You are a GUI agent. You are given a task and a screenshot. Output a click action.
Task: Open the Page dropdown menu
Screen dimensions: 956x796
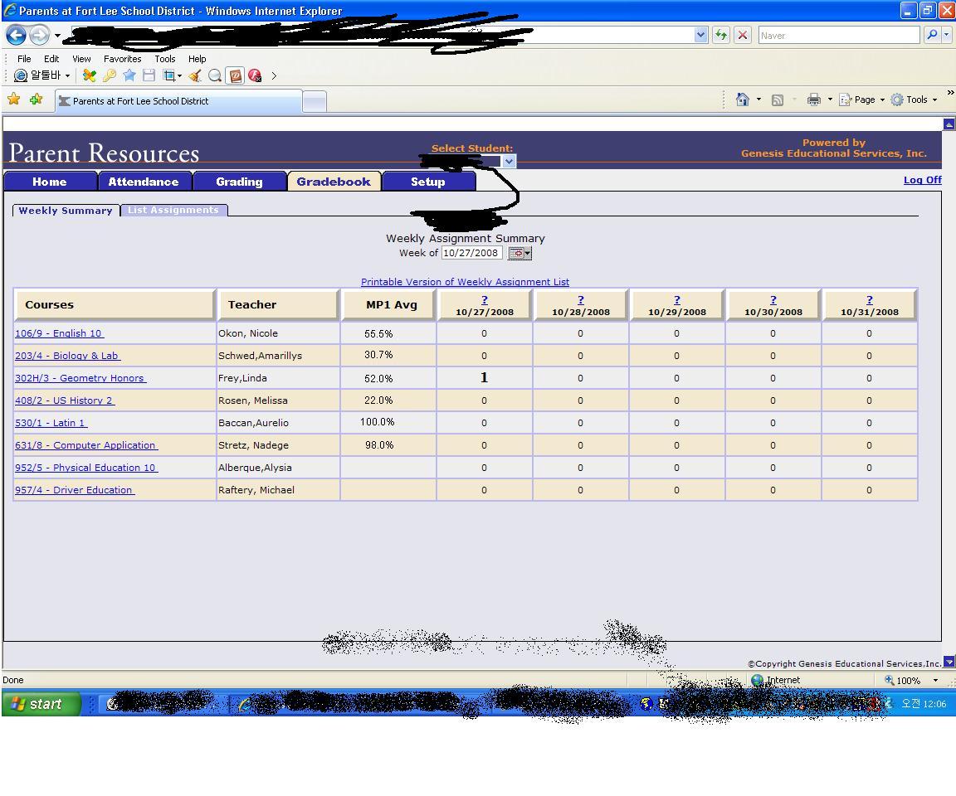point(863,99)
